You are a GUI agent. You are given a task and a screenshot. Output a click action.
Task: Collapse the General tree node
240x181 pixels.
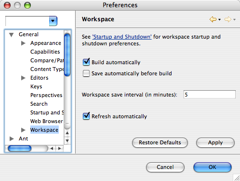coord(11,35)
